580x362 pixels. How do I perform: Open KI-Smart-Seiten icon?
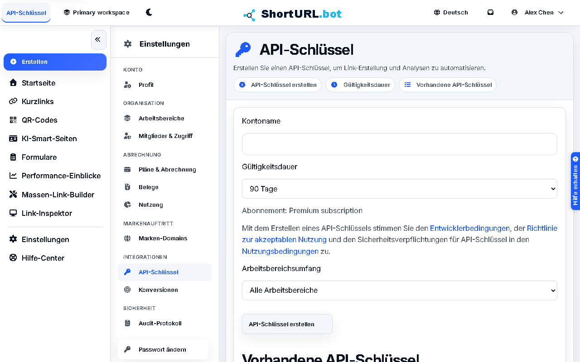coord(13,138)
